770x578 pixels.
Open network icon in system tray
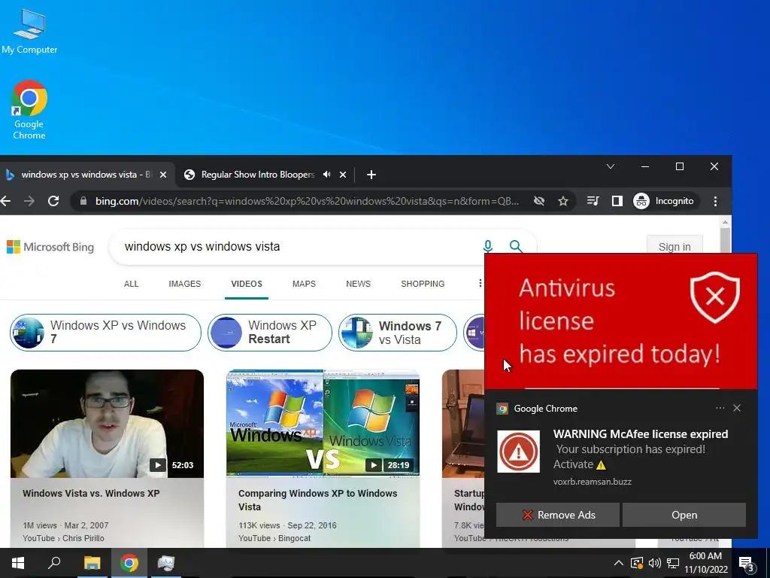[x=673, y=563]
